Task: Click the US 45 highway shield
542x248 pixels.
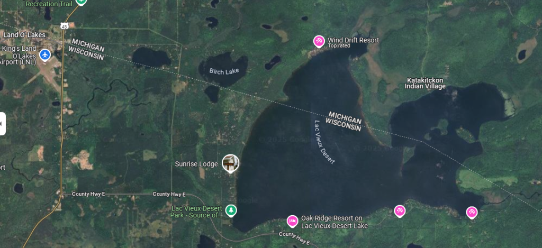Action: [64, 26]
